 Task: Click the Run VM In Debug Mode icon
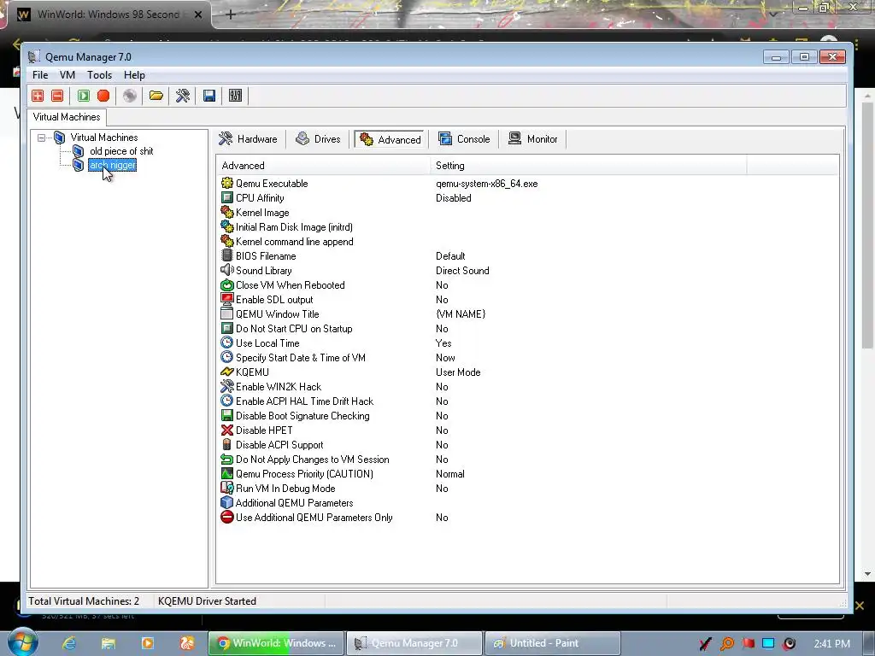[x=226, y=488]
